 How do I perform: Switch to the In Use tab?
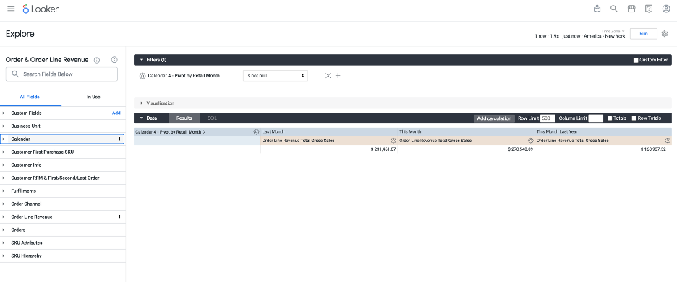pos(93,97)
